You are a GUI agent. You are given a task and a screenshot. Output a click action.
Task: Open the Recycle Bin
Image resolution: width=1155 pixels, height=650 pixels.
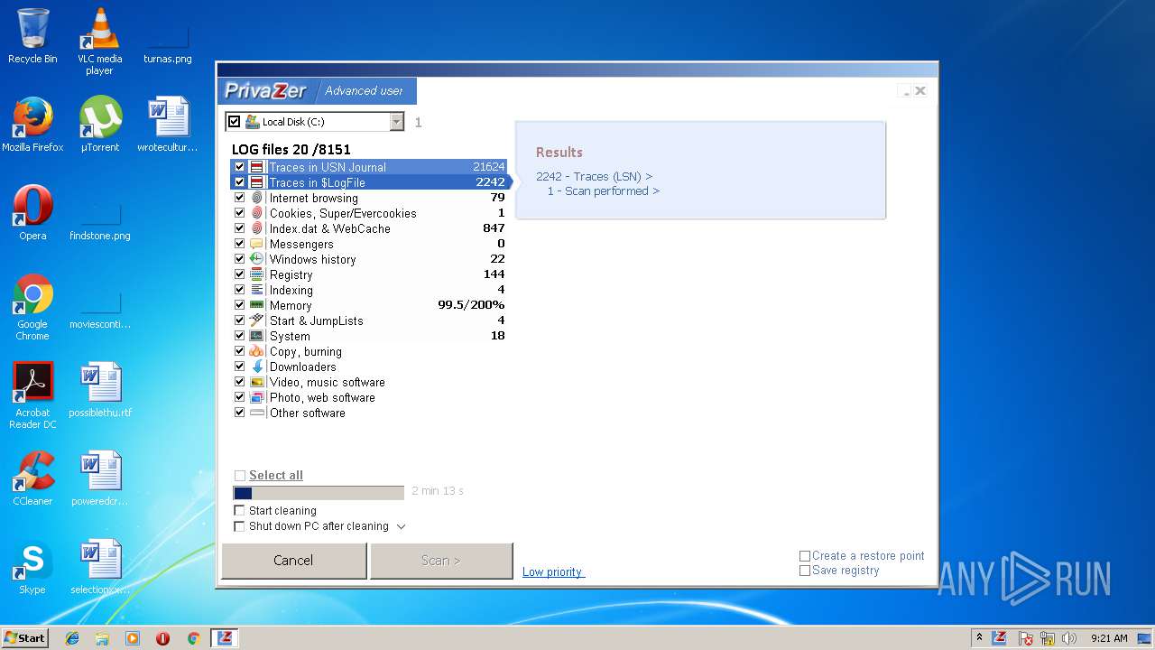pyautogui.click(x=32, y=36)
